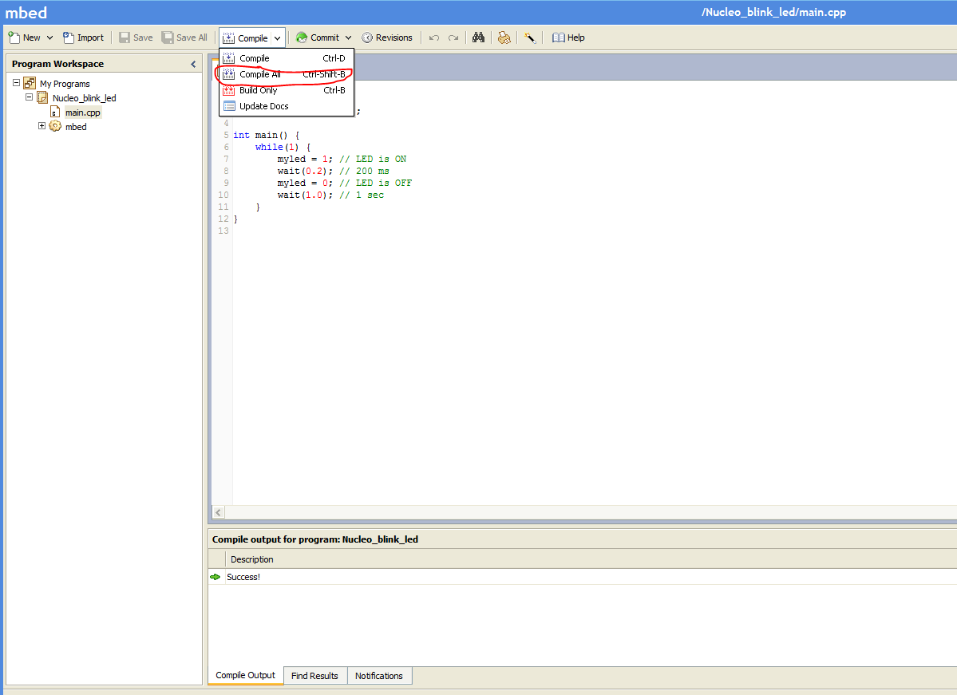Click the binoculars Find icon

point(478,38)
